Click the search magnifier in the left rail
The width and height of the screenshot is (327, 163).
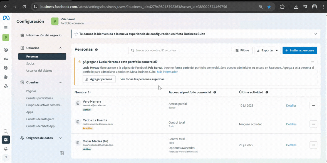[x=6, y=131]
